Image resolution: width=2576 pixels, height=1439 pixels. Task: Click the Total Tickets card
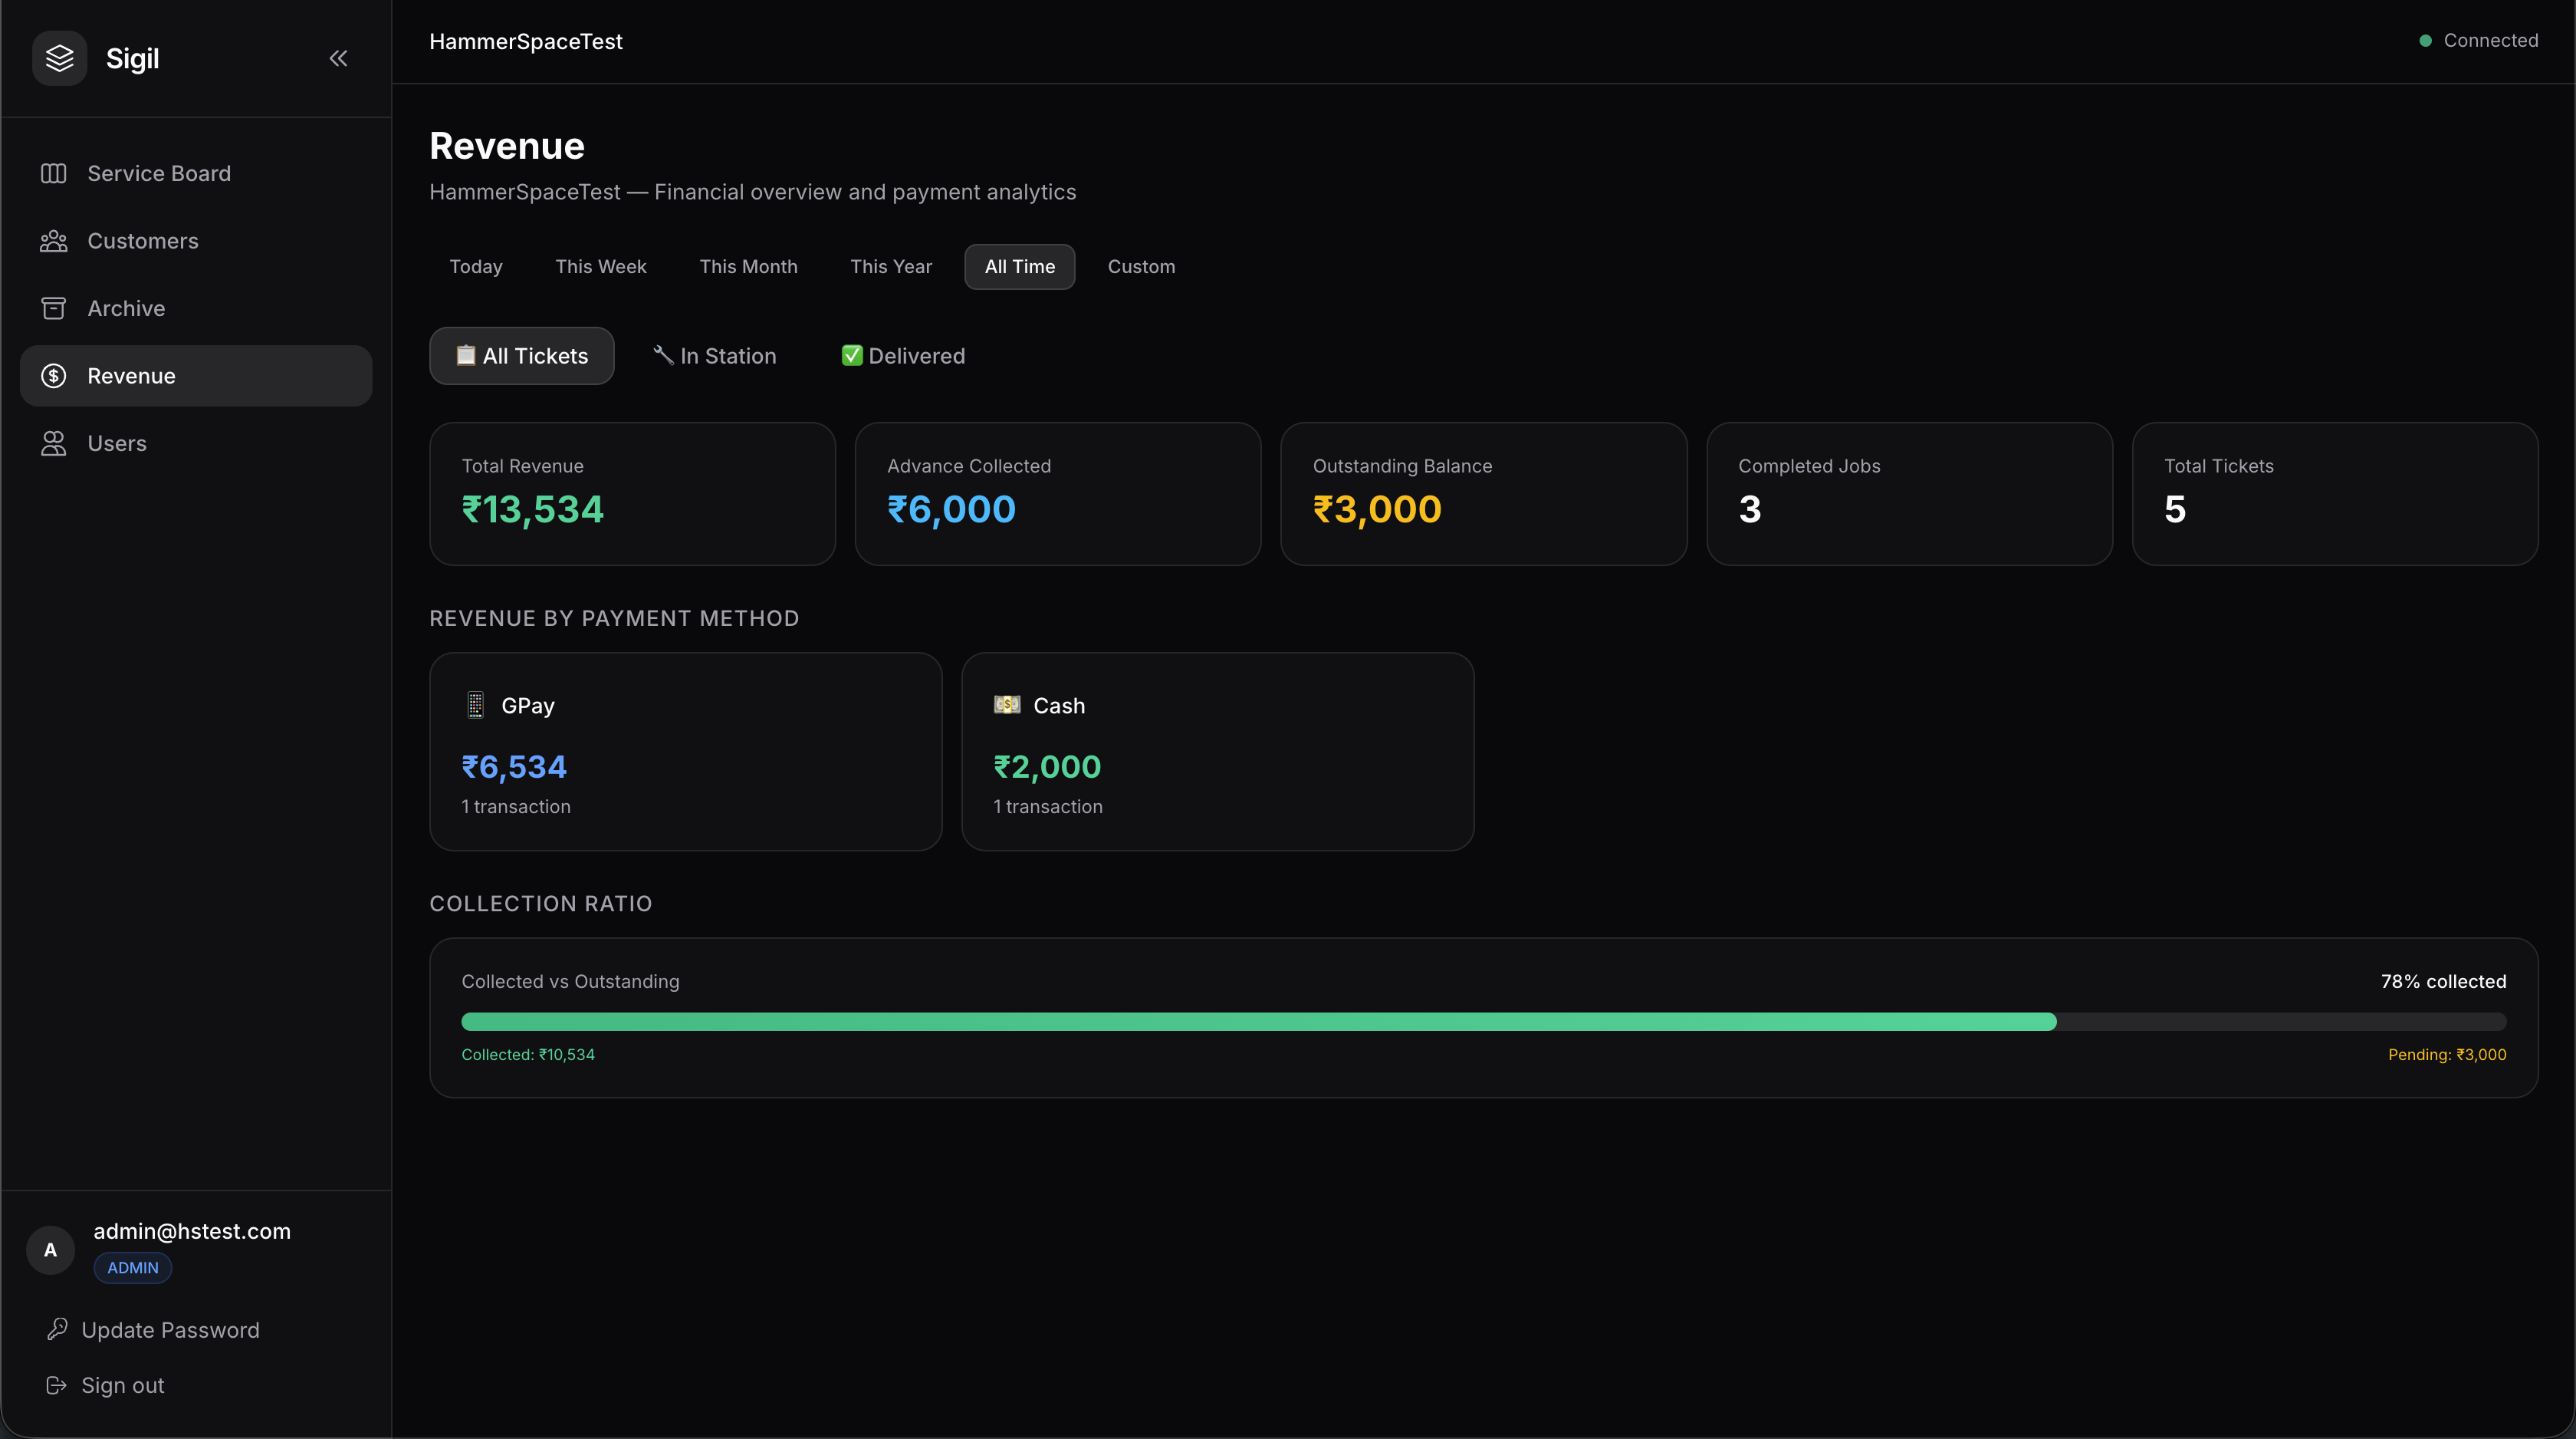pos(2335,493)
